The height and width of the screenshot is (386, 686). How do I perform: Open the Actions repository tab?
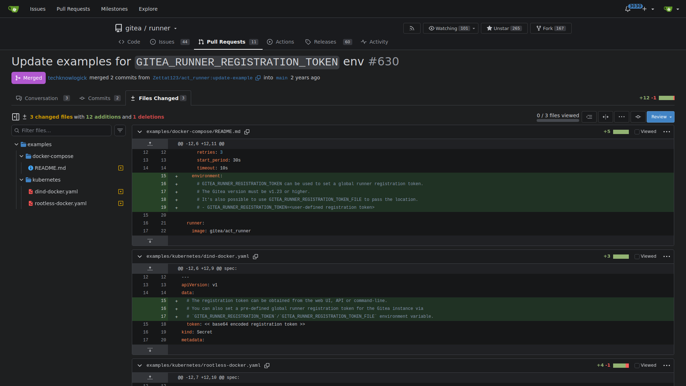pyautogui.click(x=280, y=42)
